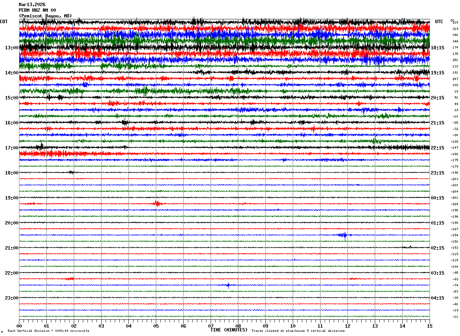This screenshot has width=460, height=336.
Task: Click the 22:15 UTC time label
Action: click(438, 148)
